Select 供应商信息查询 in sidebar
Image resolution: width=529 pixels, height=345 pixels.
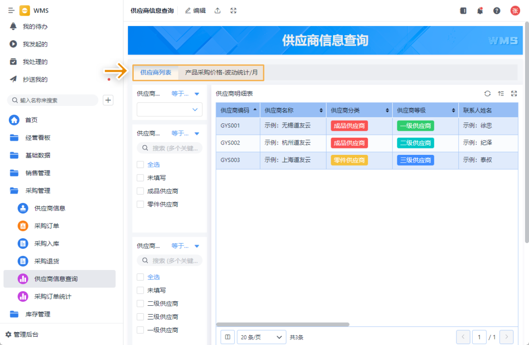click(x=59, y=279)
